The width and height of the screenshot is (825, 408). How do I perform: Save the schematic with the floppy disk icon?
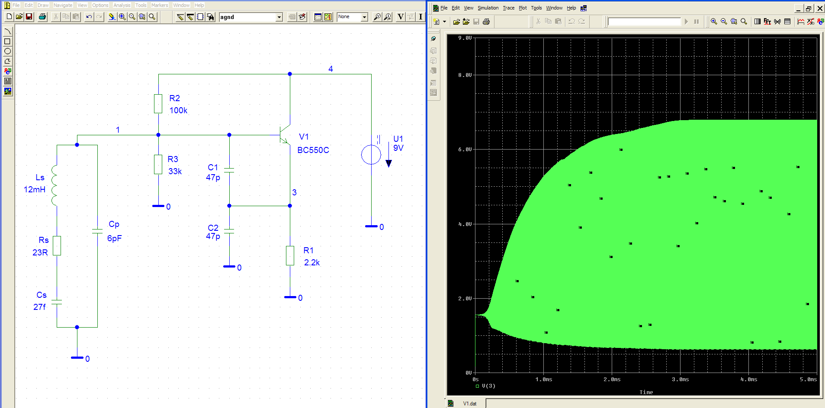pos(29,17)
